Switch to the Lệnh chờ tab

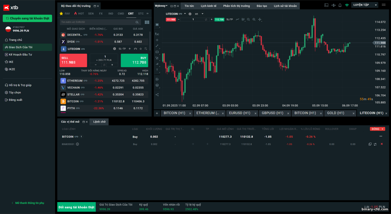coord(99,122)
